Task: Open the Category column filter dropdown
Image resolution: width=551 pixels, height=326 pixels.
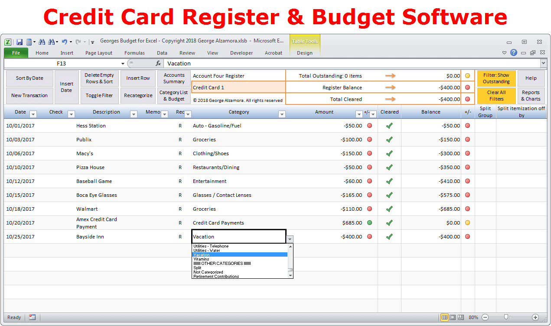Action: pos(282,114)
